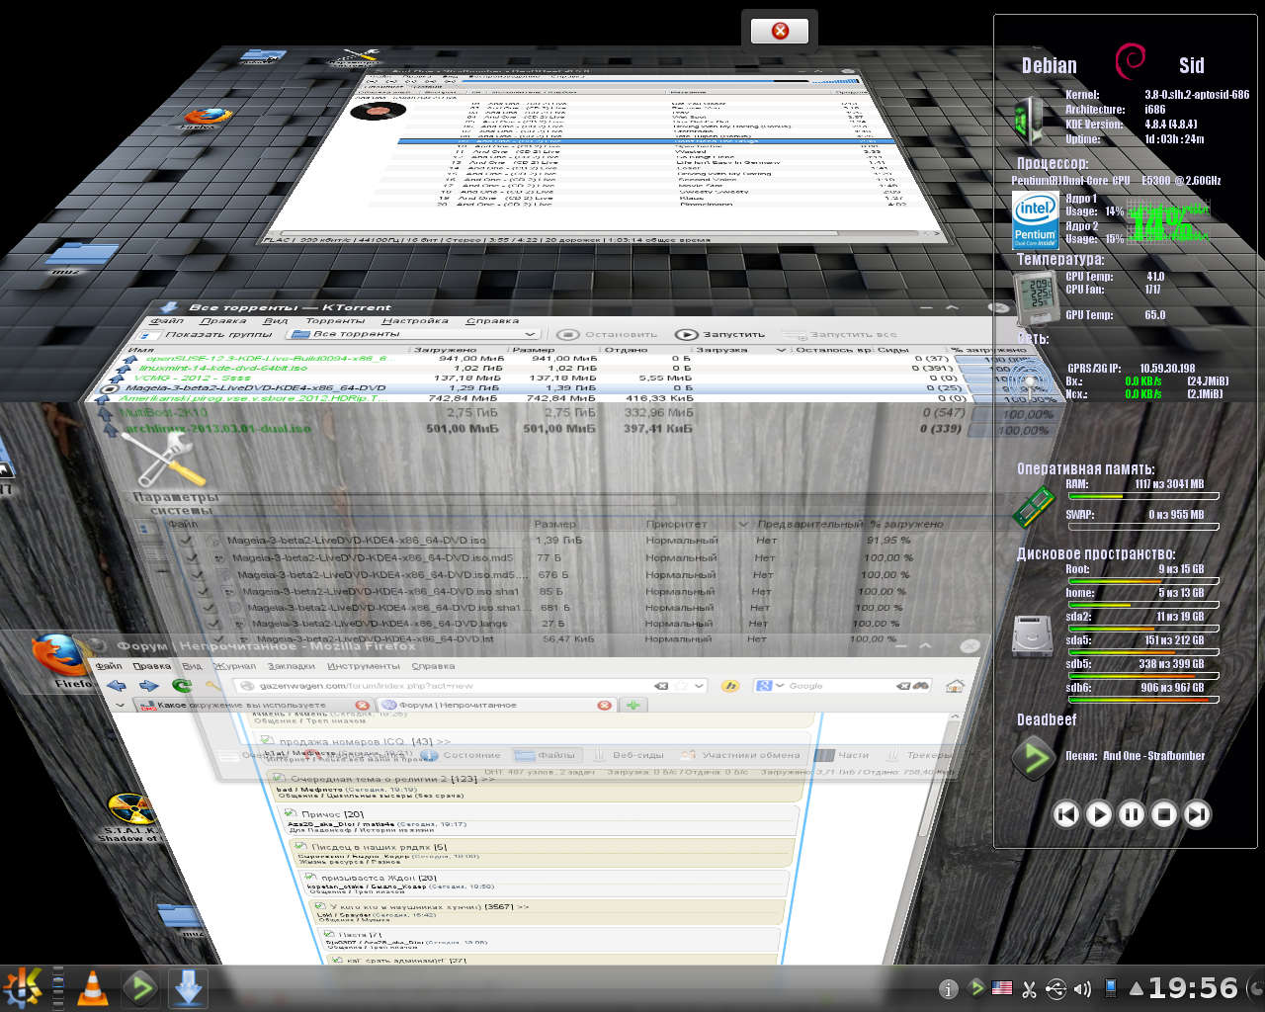
Task: Close the desktop cube with red X button
Action: click(x=780, y=31)
